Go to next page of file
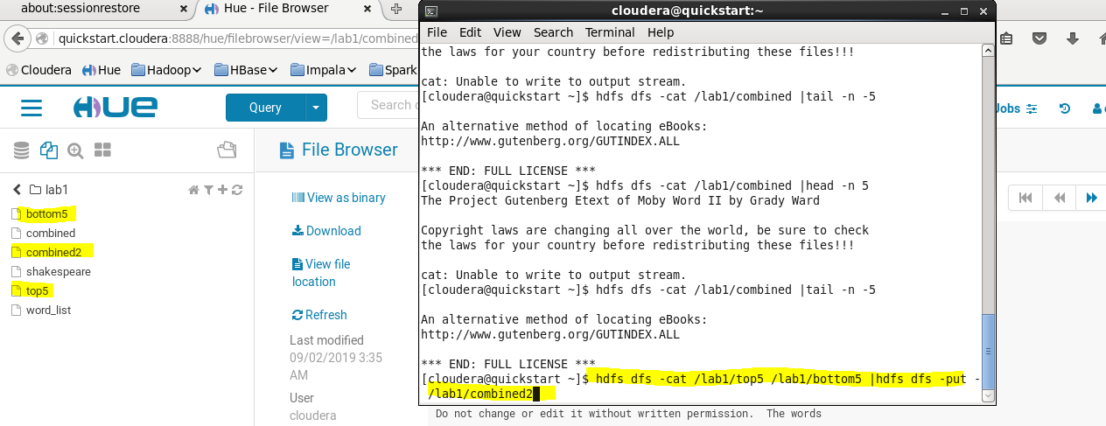The height and width of the screenshot is (426, 1106). [x=1091, y=198]
